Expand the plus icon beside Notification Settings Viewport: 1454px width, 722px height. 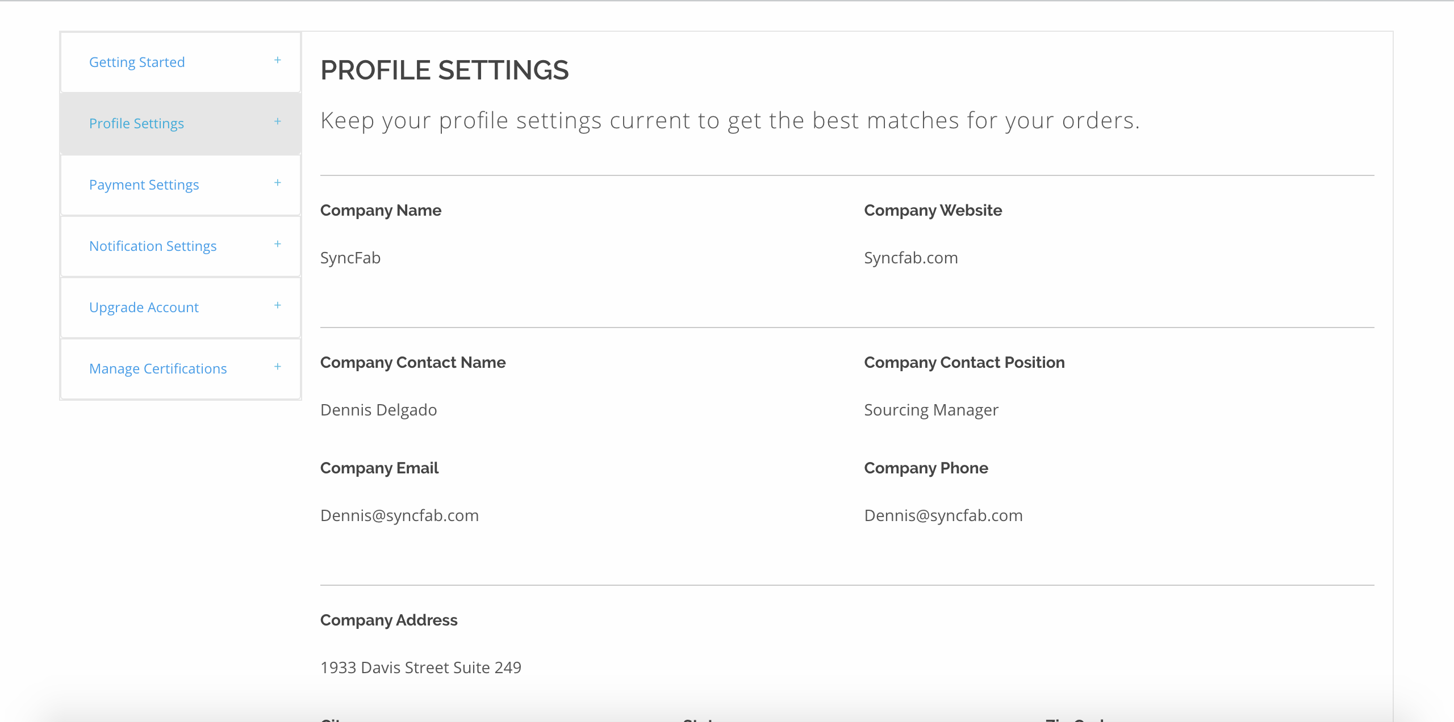point(278,244)
